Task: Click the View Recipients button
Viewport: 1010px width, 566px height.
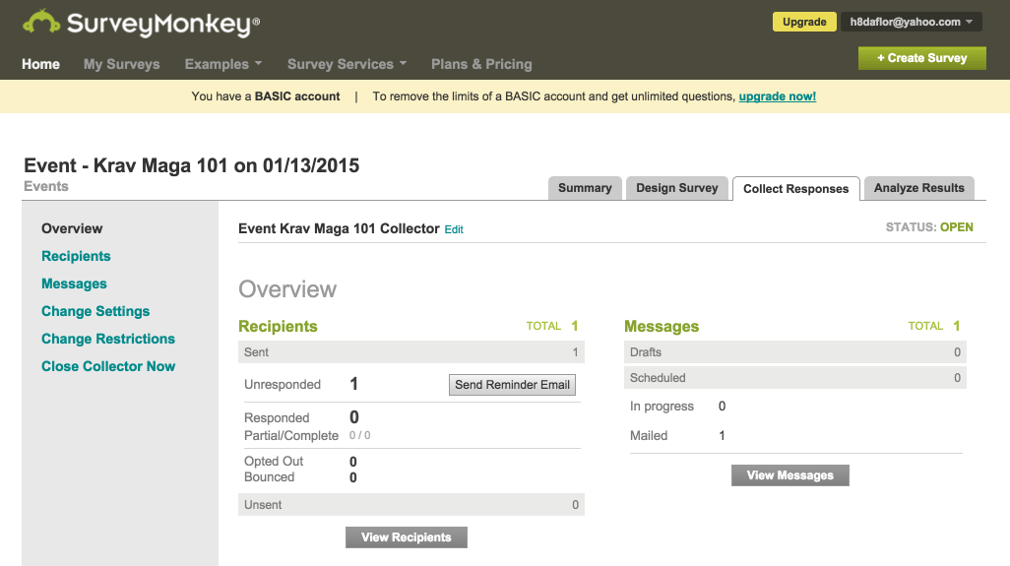Action: pos(407,537)
